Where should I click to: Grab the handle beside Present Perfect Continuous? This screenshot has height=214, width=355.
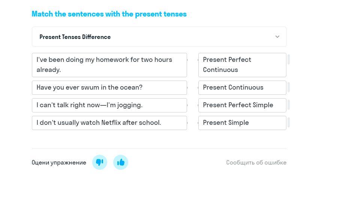pos(289,60)
